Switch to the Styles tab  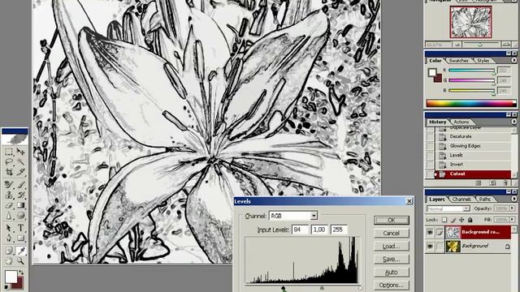[x=483, y=61]
